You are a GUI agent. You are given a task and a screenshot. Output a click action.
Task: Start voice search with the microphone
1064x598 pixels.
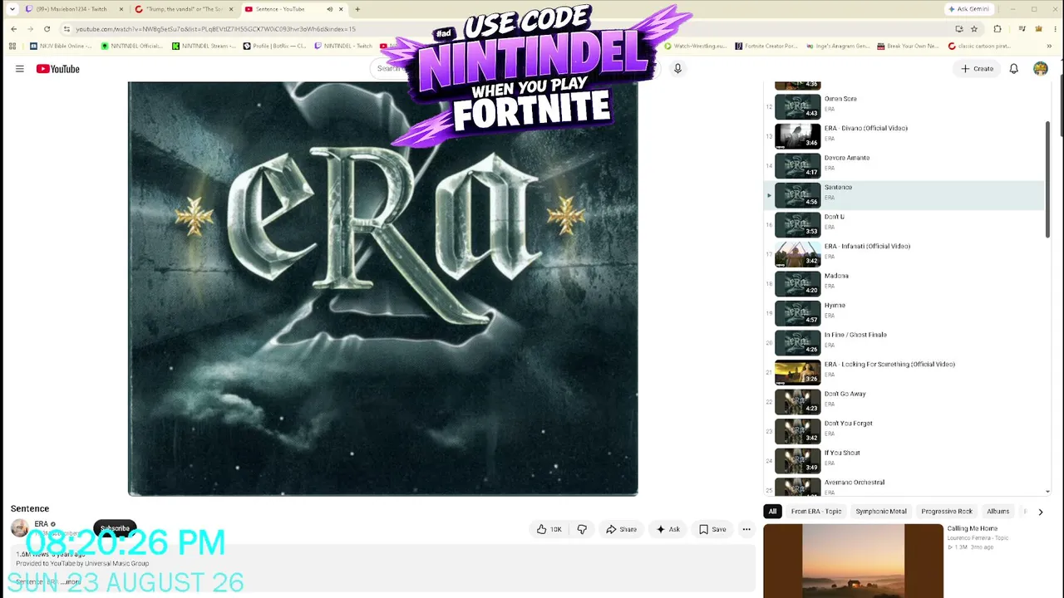tap(677, 69)
